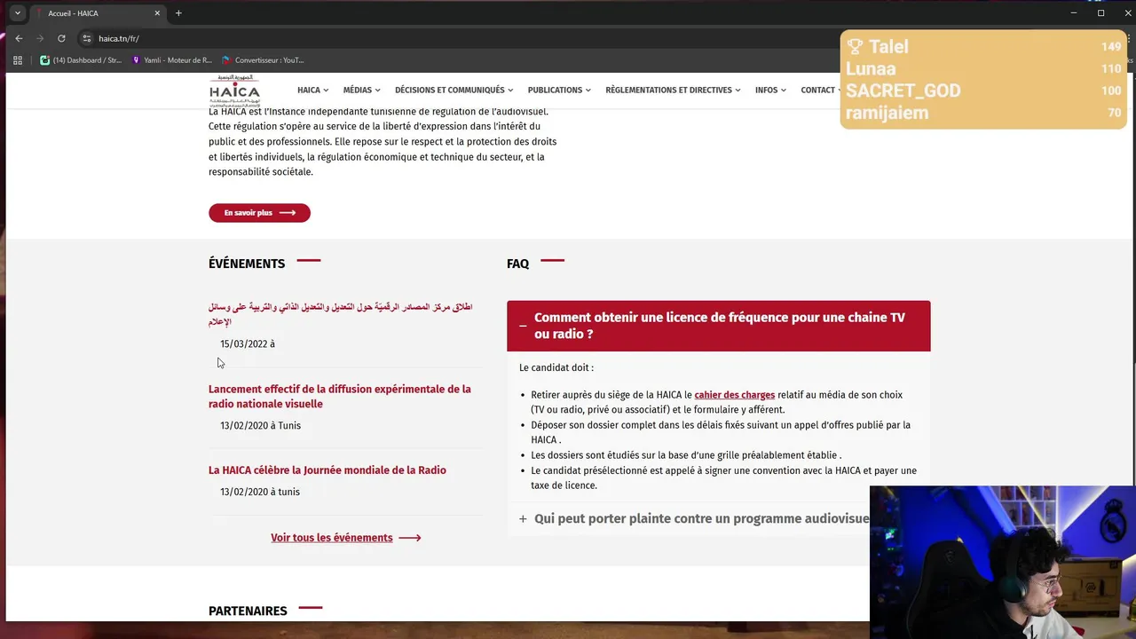
Task: Click the Le candidat doit text
Action: tap(556, 367)
